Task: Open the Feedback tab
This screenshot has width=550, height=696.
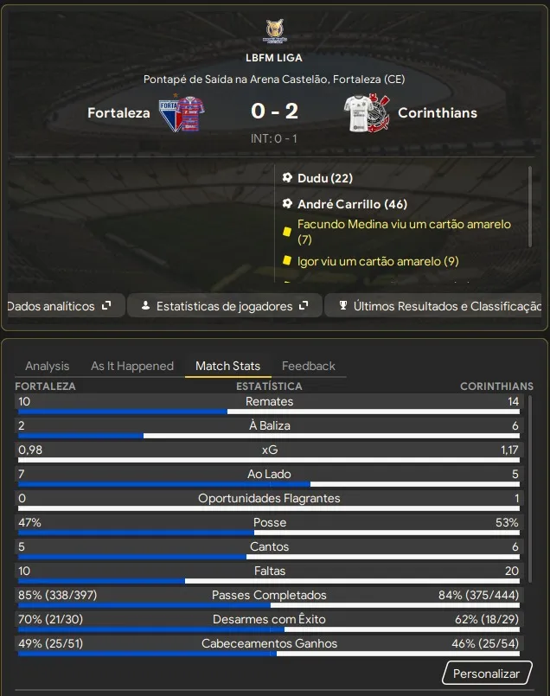Action: pos(309,366)
